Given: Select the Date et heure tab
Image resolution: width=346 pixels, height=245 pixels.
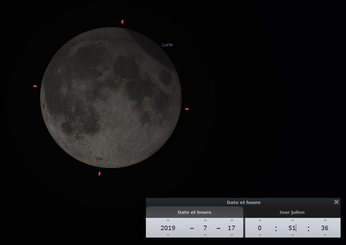Looking at the screenshot, I should click(194, 212).
